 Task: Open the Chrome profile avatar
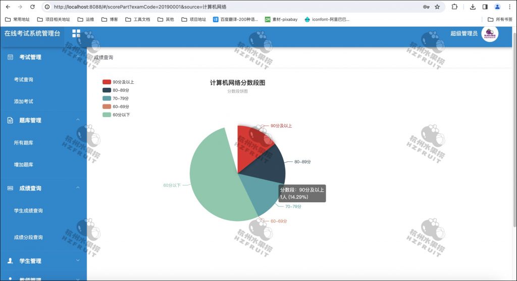pos(497,7)
